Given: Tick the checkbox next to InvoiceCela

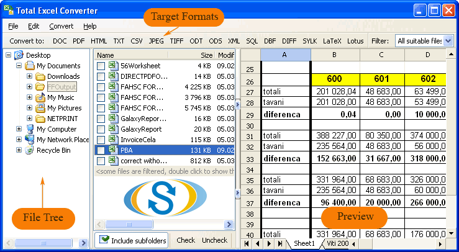Looking at the screenshot, I should pos(101,140).
